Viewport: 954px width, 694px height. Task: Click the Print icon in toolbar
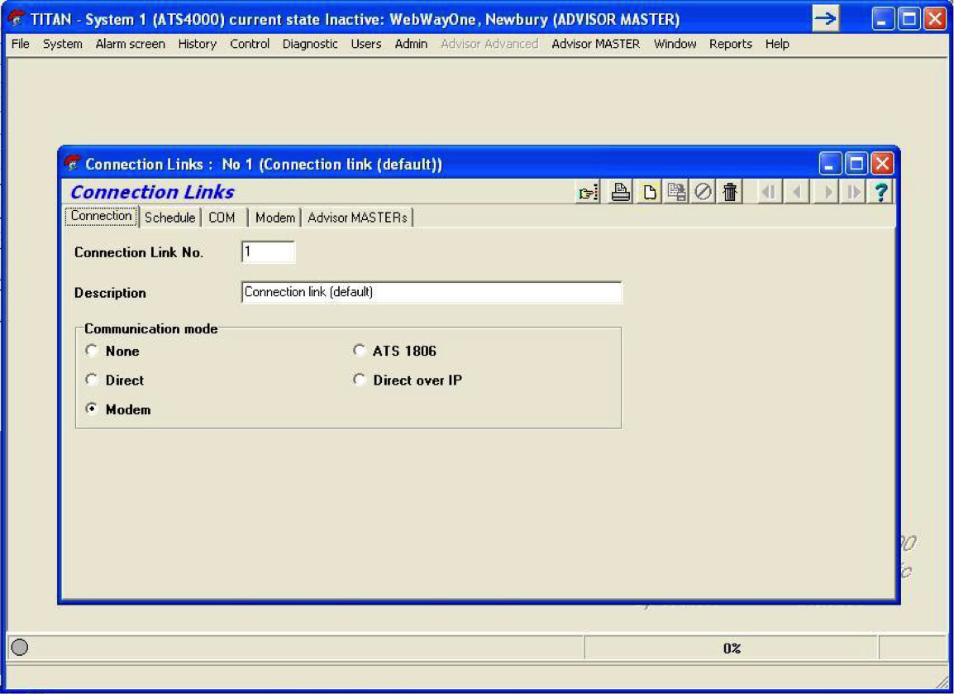(x=620, y=193)
